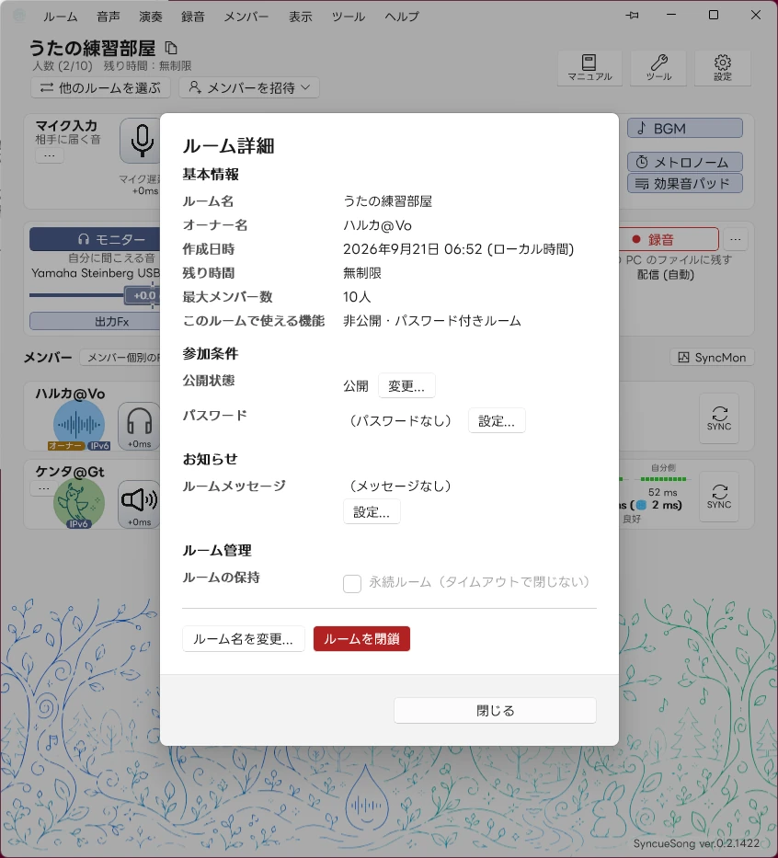Open the 設定 gear icon button
The height and width of the screenshot is (858, 778).
pos(722,68)
